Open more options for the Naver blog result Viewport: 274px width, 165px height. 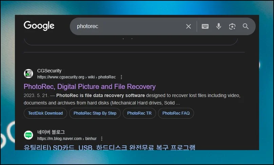tap(101, 139)
